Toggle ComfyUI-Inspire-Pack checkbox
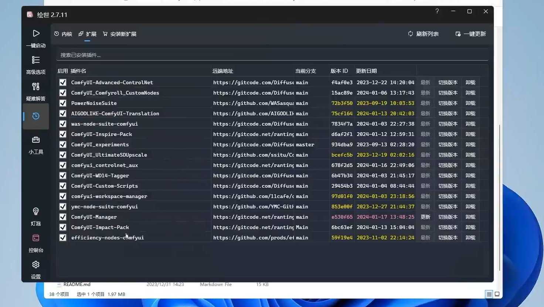Screen dimensions: 544x307 (x=63, y=134)
